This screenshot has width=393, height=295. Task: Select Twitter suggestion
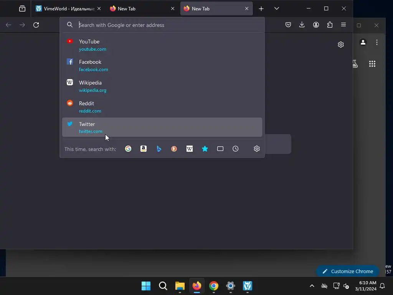click(162, 127)
